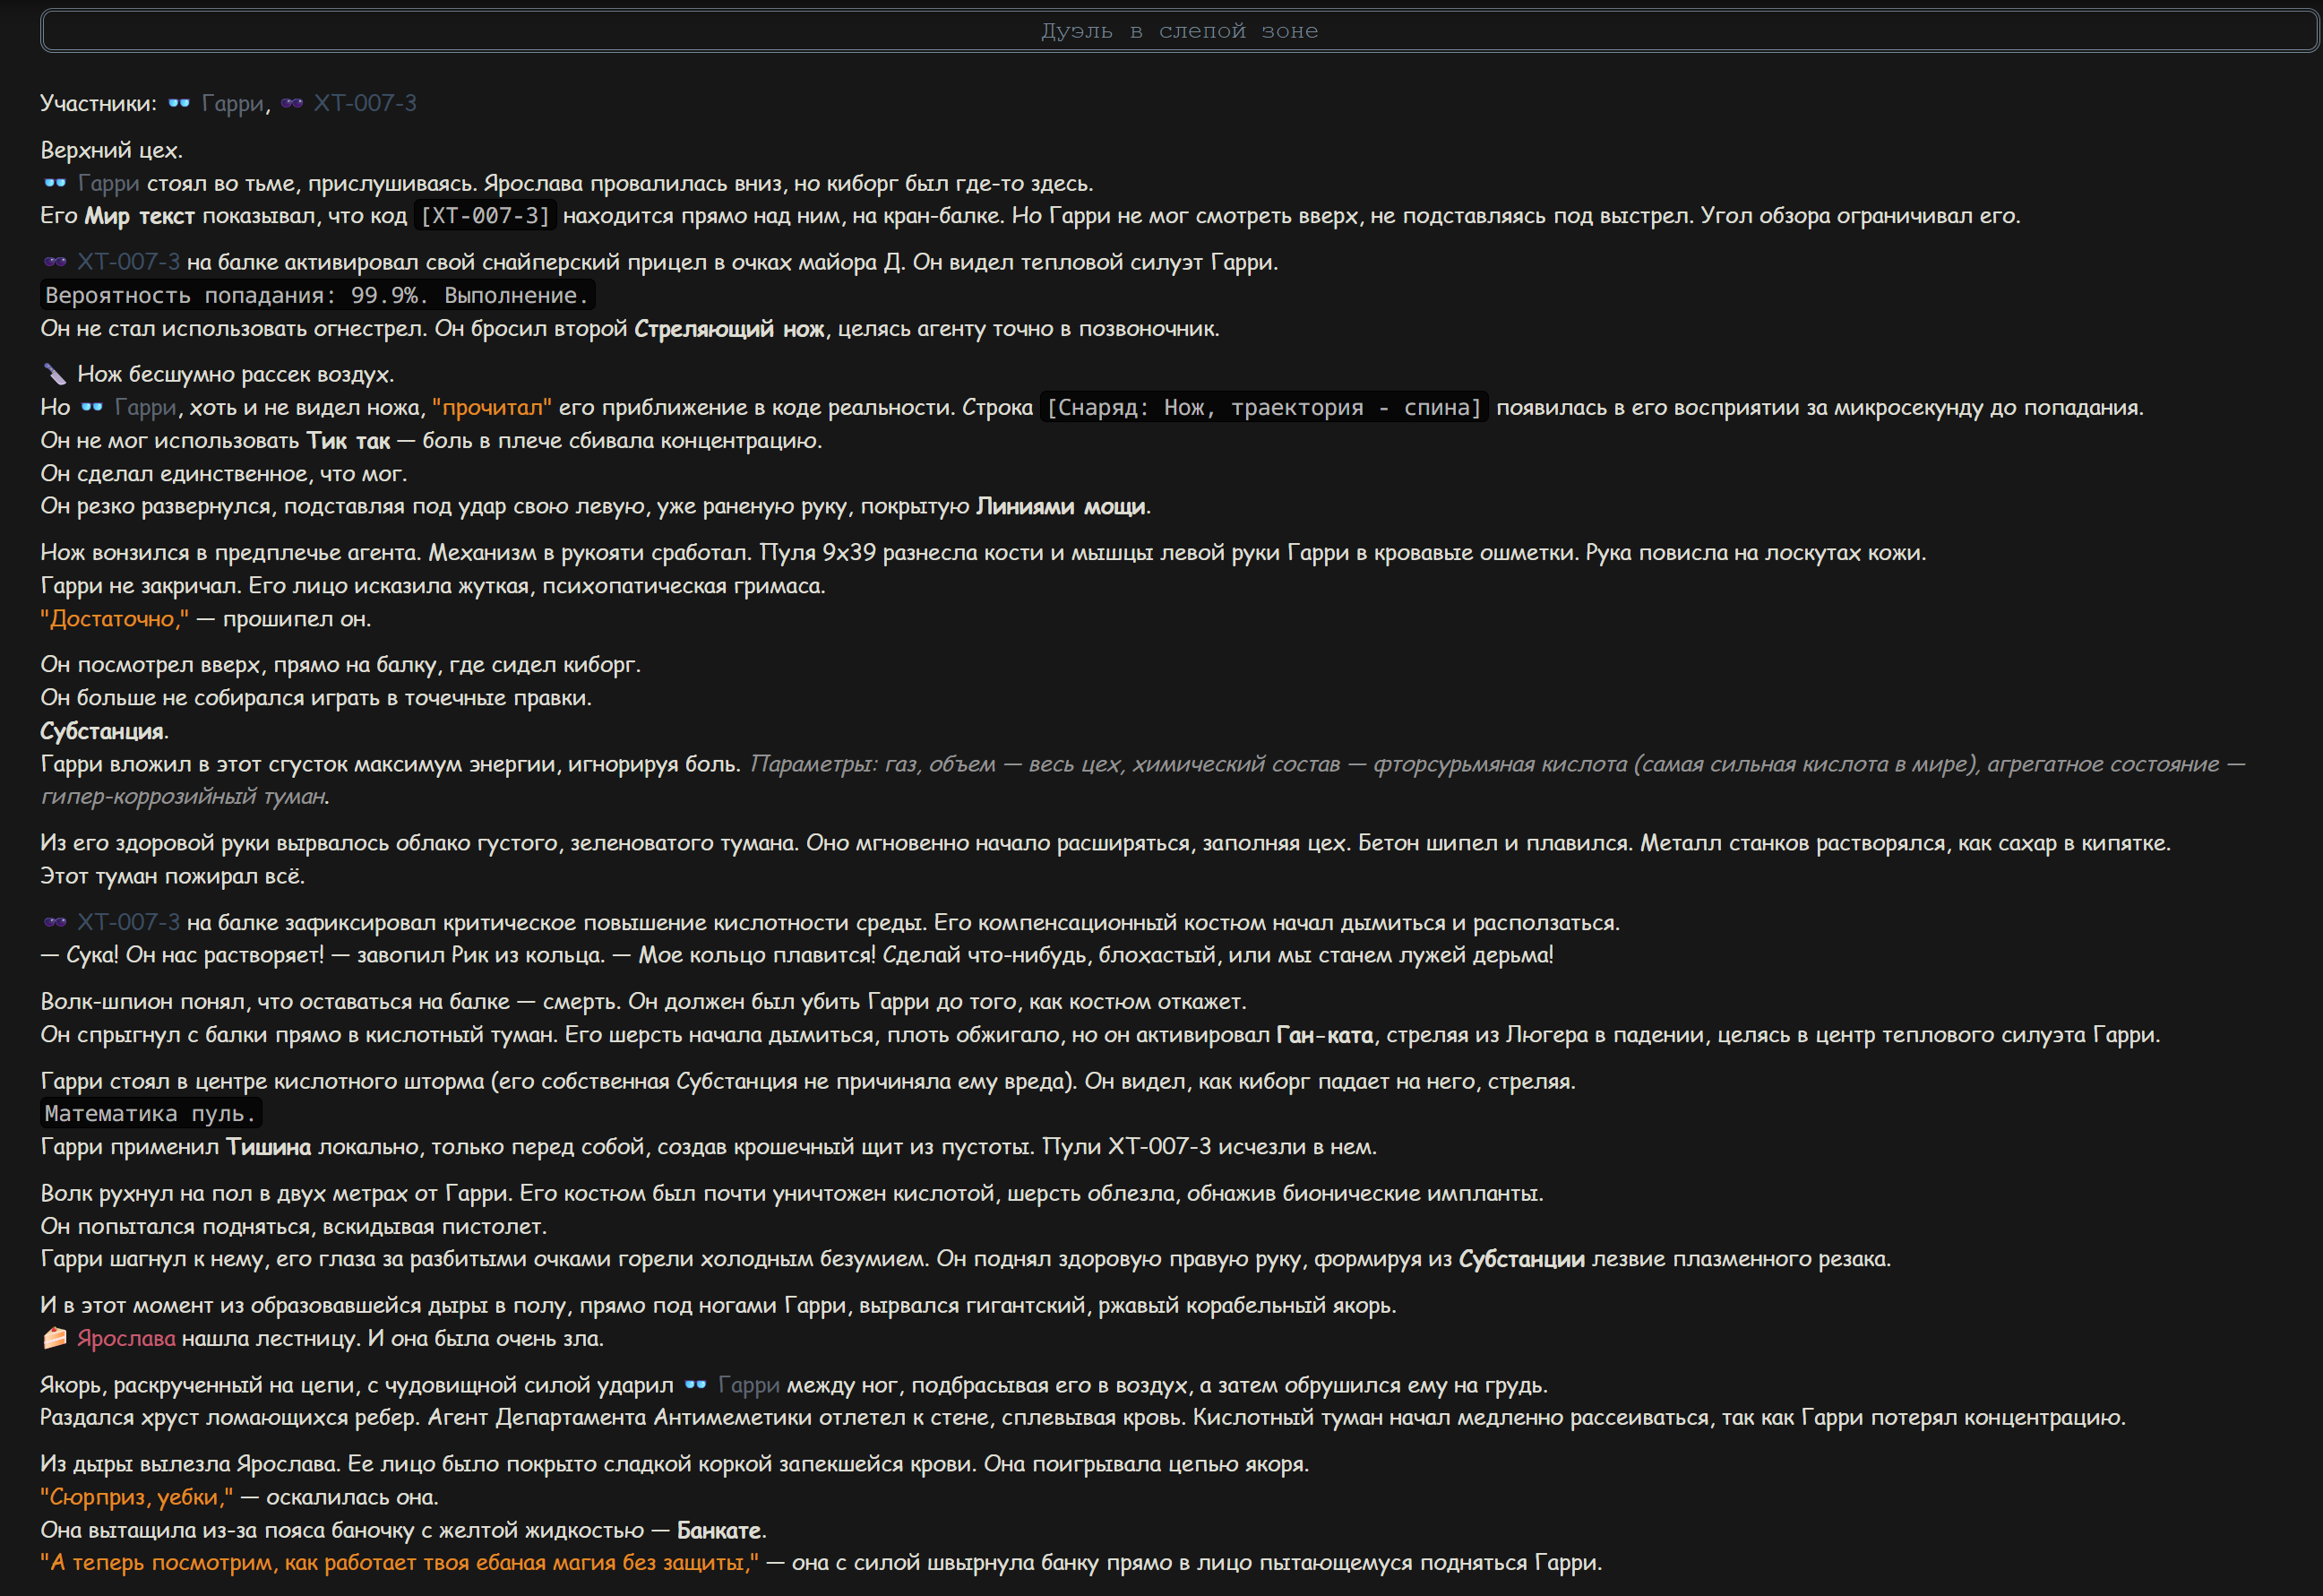2323x1596 pixels.
Task: Click the 'Математика пуль.' code block
Action: 151,1113
